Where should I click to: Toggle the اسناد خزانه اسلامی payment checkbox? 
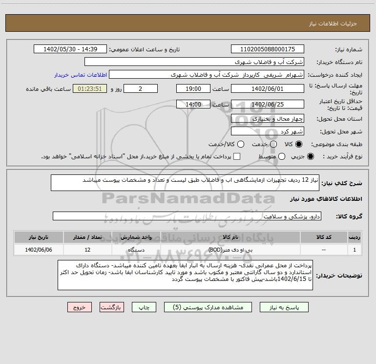tap(237, 156)
